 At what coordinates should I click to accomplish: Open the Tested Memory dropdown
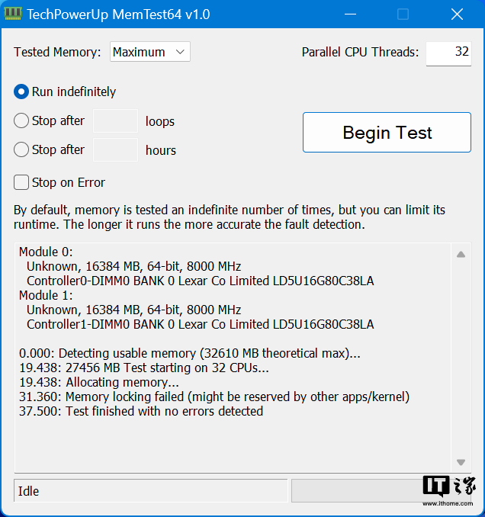(150, 52)
